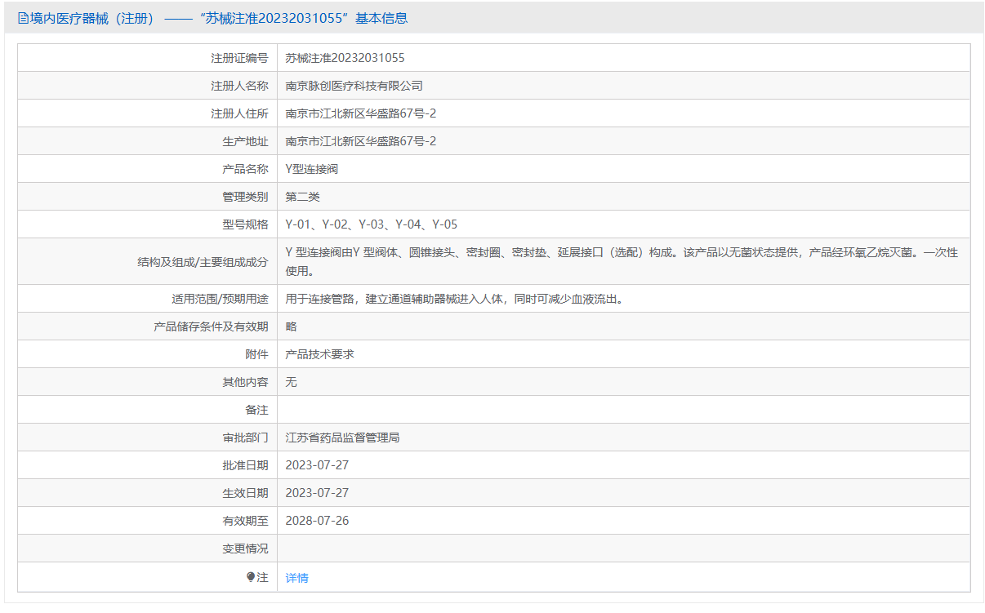
Task: Click the label 产品名称
Action: [245, 169]
